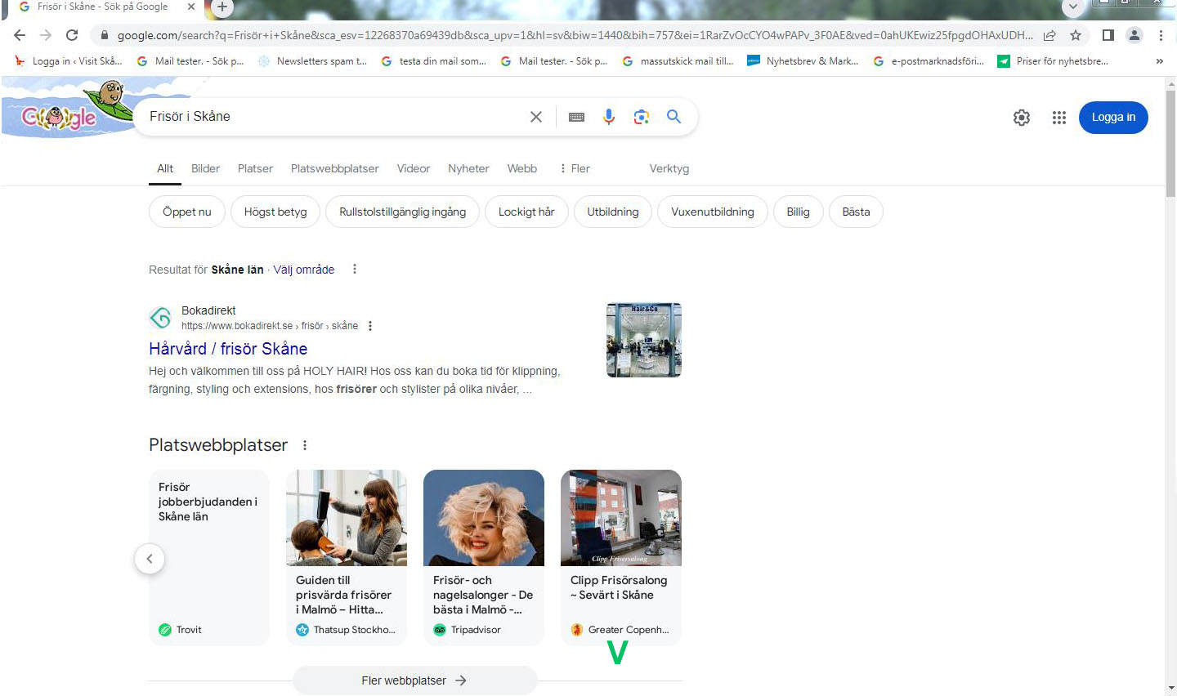
Task: Open location options three-dot menu
Action: click(355, 269)
